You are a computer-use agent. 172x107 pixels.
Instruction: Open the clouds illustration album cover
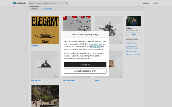click(x=77, y=24)
